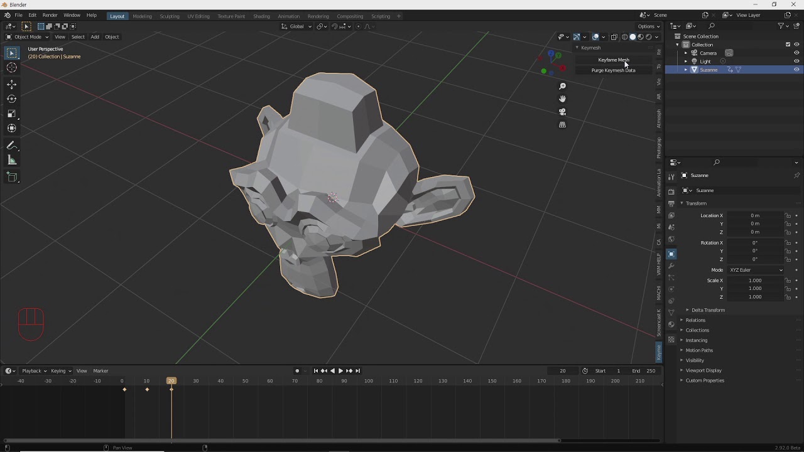The image size is (804, 452).
Task: Select the Scale tool
Action: [11, 114]
